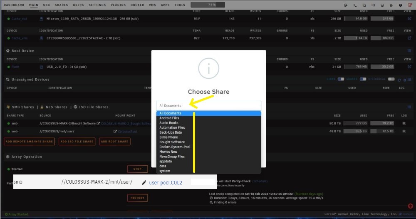Viewport: 416px width, 219px height.
Task: Go to Shares menu in top bar
Action: (61, 5)
